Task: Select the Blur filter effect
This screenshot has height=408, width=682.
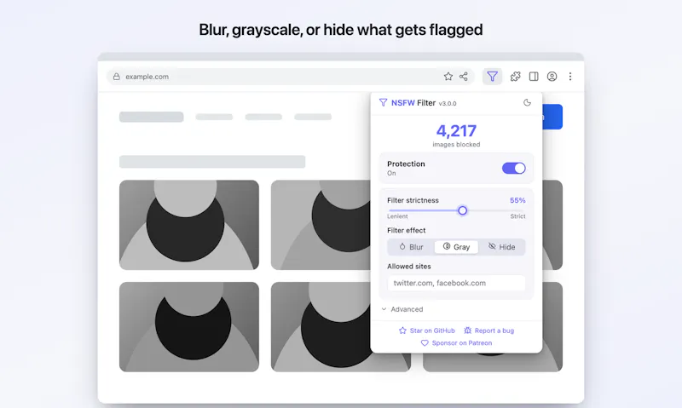Action: tap(411, 247)
